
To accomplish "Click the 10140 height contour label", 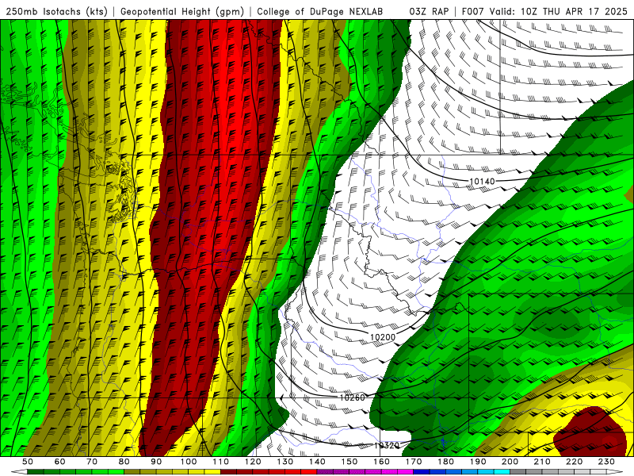I will (x=483, y=182).
